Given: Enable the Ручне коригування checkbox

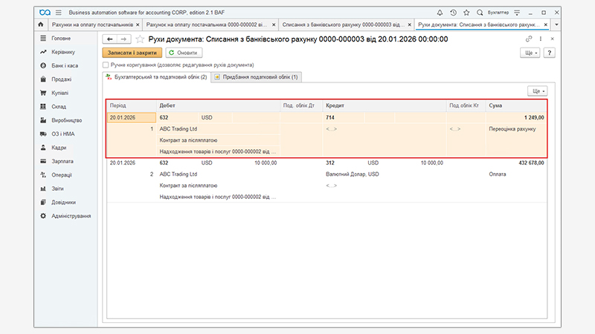Looking at the screenshot, I should (106, 65).
